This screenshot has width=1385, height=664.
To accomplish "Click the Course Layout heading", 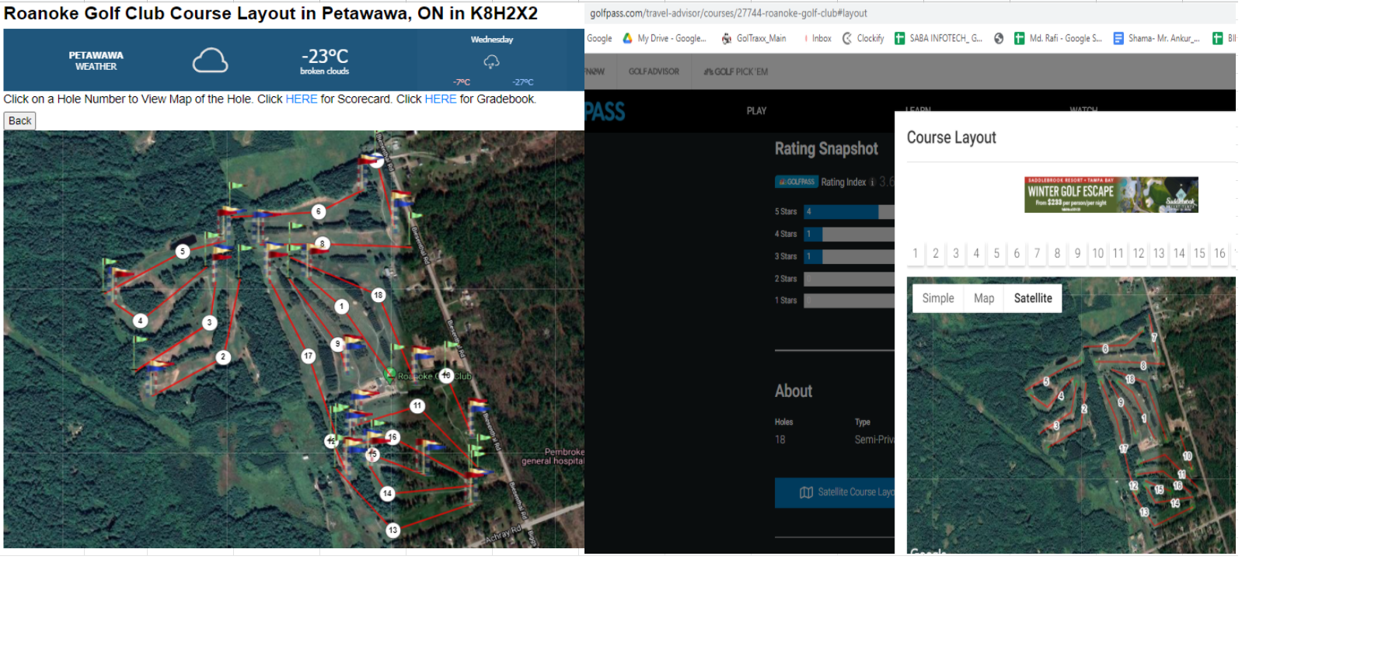I will click(951, 137).
